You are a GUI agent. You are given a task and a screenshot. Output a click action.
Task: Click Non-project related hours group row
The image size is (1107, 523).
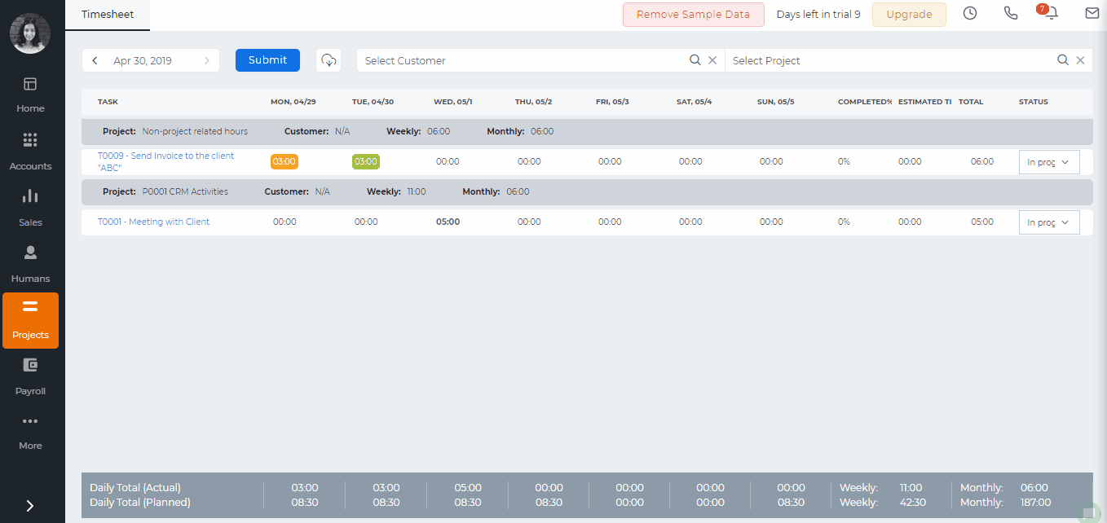[x=587, y=131]
